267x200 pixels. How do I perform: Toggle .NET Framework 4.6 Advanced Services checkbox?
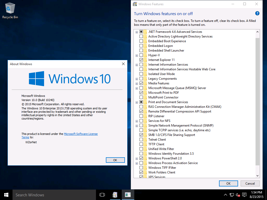click(141, 32)
